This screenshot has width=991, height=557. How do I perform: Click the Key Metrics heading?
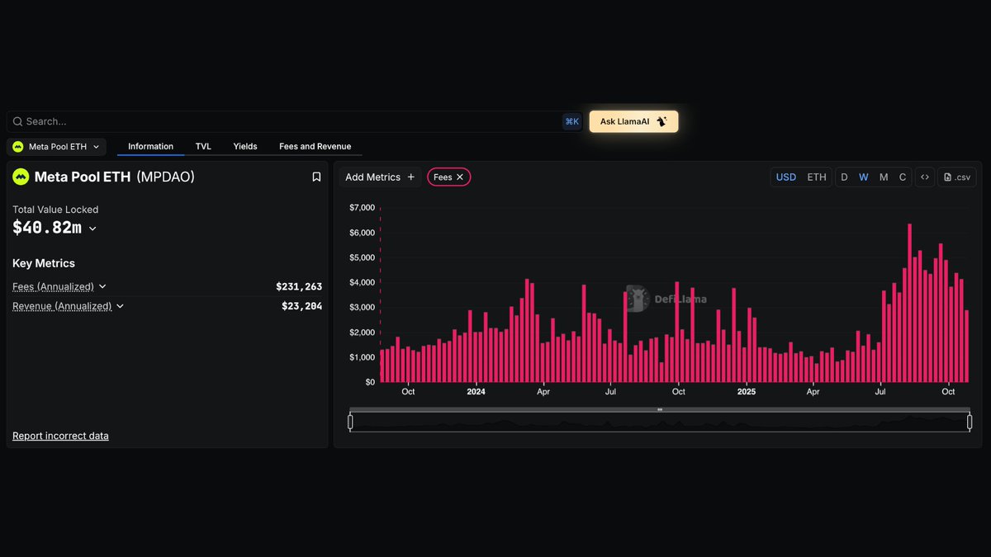44,263
